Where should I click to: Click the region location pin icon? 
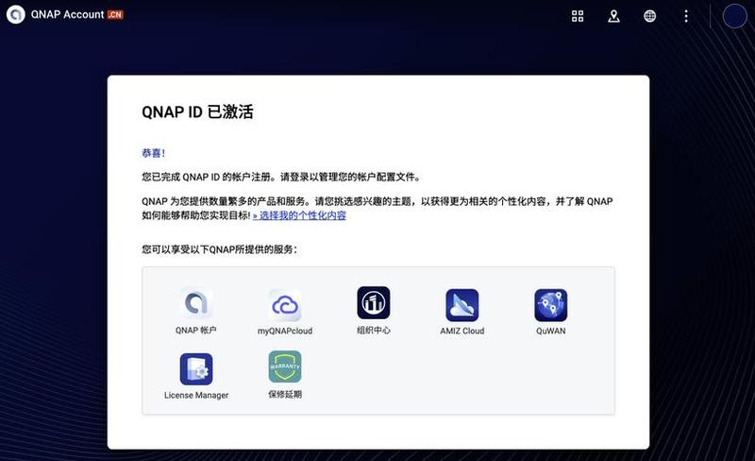coord(613,16)
